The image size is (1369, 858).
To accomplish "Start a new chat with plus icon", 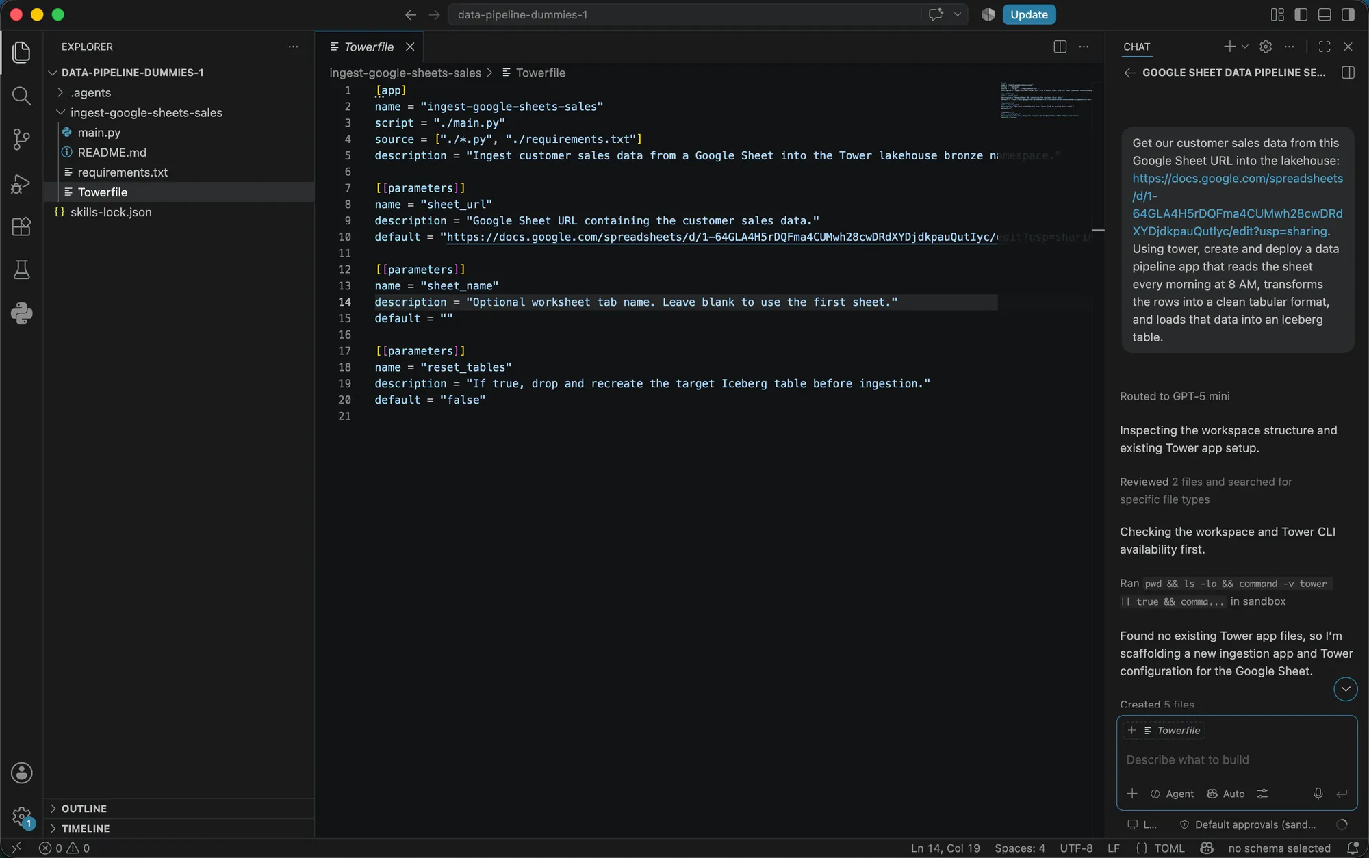I will [1229, 47].
